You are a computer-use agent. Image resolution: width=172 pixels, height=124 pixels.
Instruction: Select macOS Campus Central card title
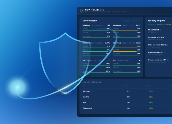(92, 60)
